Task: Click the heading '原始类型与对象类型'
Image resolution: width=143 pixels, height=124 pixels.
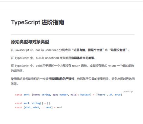Action: coord(30,42)
